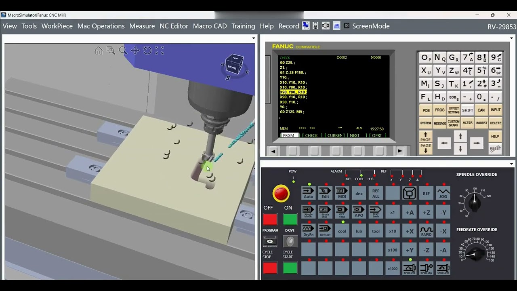
Task: Click the red CYCLE STOP button
Action: pyautogui.click(x=270, y=268)
